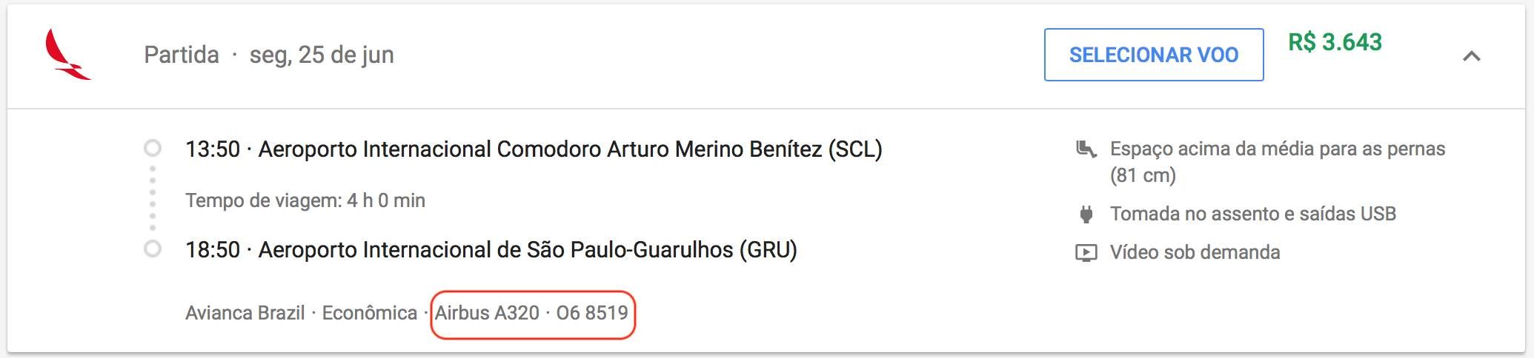
Task: Select the Comodoro Arturo Merino Benítez (SCL) airport text
Action: pyautogui.click(x=570, y=149)
